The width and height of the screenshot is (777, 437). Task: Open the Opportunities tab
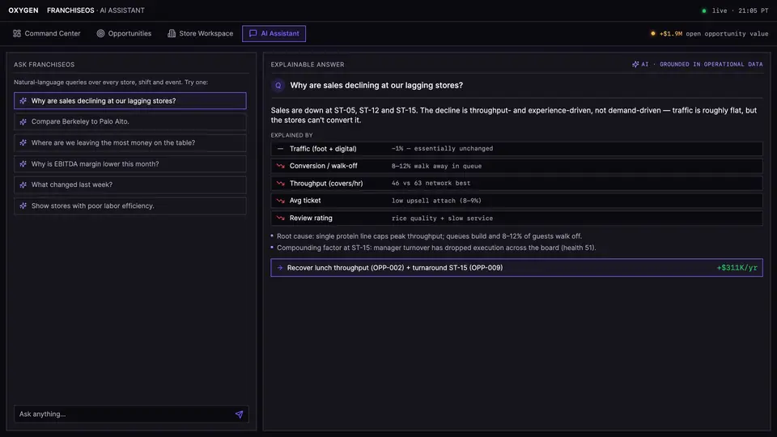124,34
